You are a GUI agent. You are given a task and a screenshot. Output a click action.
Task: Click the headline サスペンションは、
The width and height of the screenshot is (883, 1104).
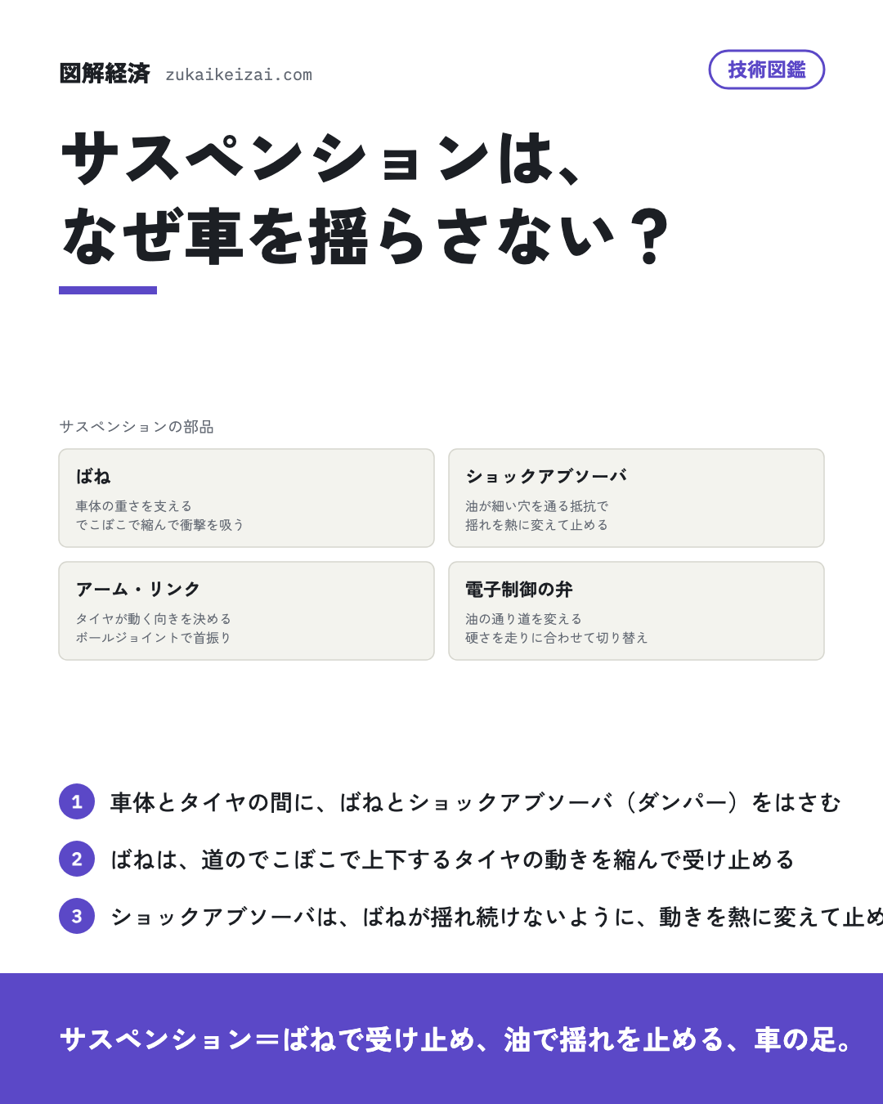point(323,157)
